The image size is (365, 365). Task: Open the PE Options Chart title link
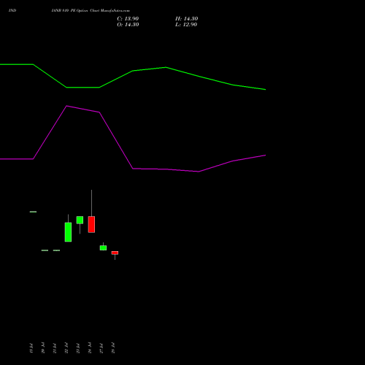91,10
